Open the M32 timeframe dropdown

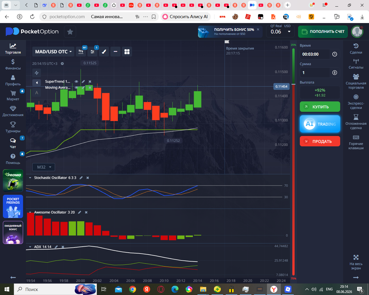(x=44, y=167)
